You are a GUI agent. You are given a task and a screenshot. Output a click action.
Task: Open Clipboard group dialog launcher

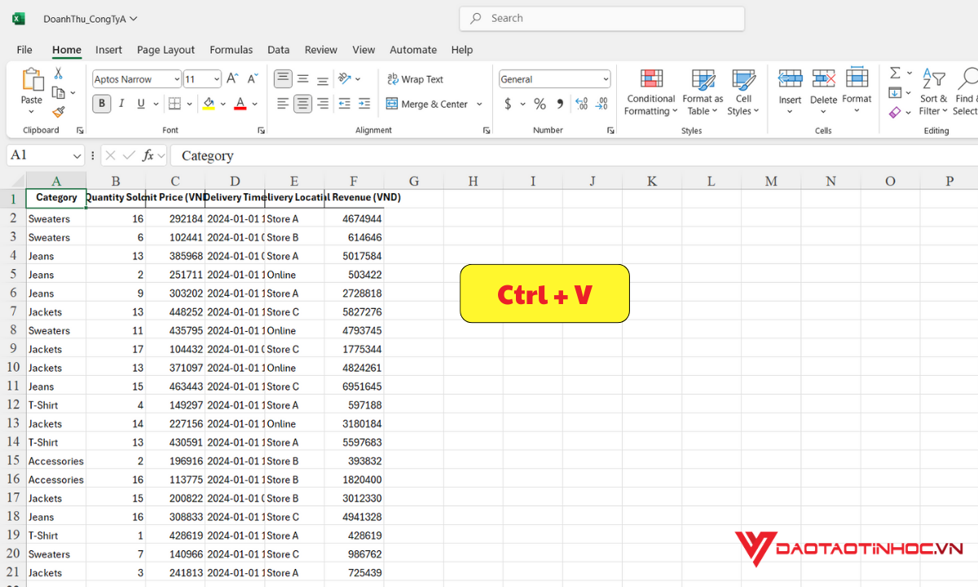tap(80, 130)
